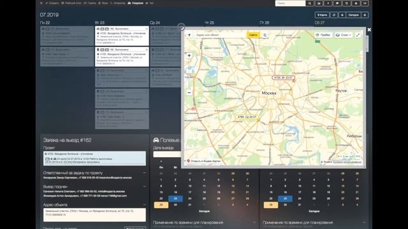
Task: Select highlighted date 23 in Полевые calendar
Action: click(x=175, y=198)
